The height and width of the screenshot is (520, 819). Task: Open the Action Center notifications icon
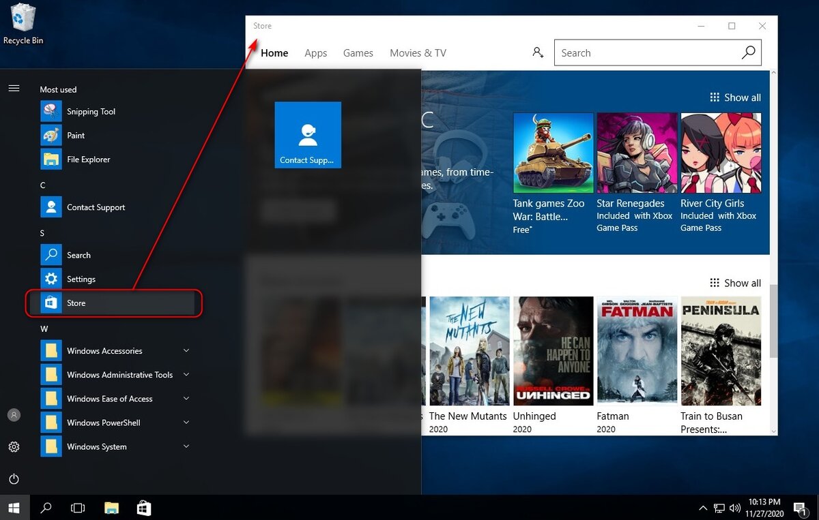click(x=799, y=508)
